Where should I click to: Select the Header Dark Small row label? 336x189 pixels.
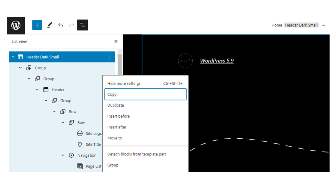[x=43, y=57]
